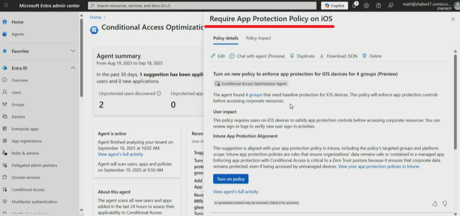Click Download JSON in the toolbar
Screen dimensions: 460x216
click(339, 56)
